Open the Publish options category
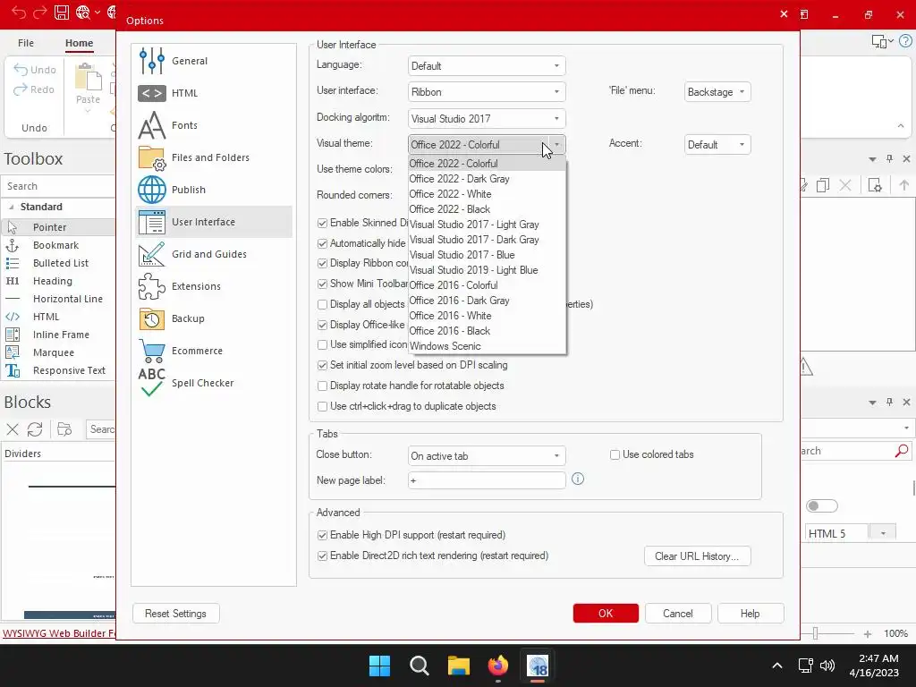This screenshot has width=916, height=687. point(214,190)
